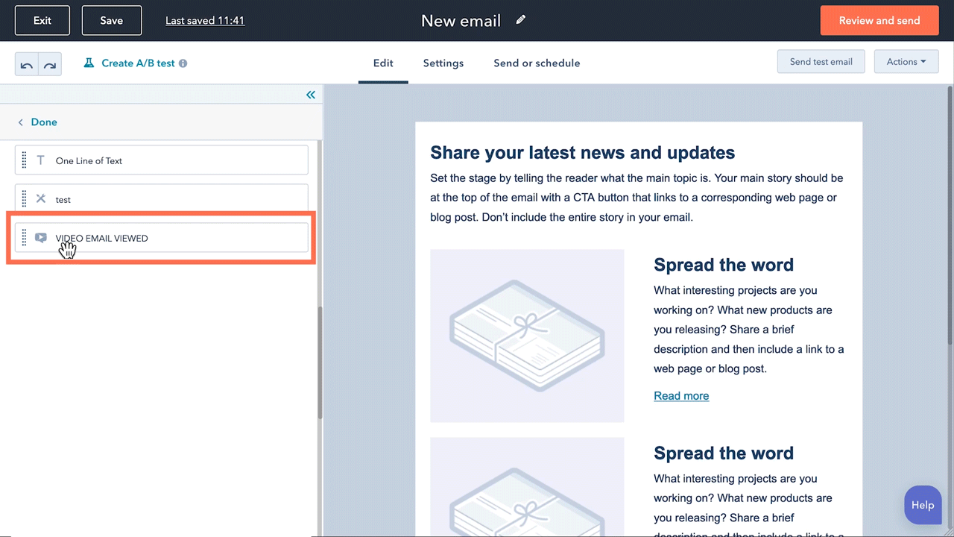Exit the email editor

tap(42, 20)
